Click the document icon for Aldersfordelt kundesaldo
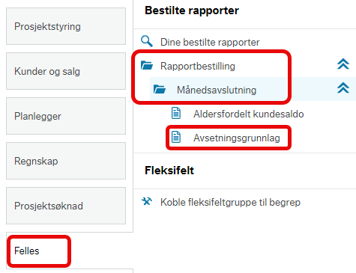Image resolution: width=356 pixels, height=273 pixels. pyautogui.click(x=176, y=113)
